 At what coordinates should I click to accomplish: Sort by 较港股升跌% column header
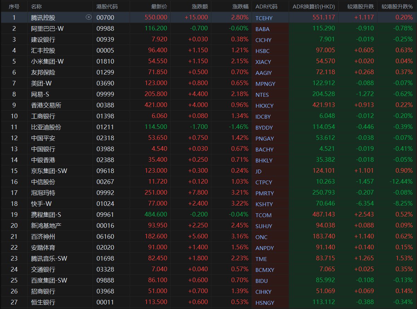pyautogui.click(x=397, y=7)
